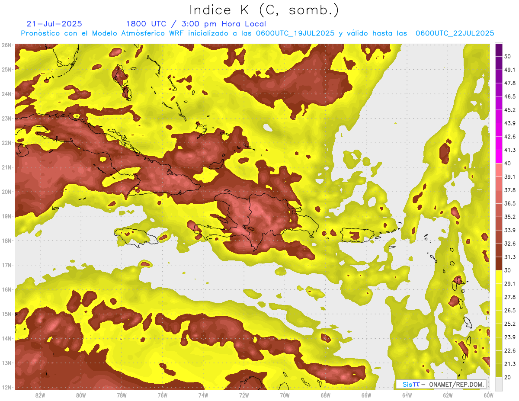Click the color scale value "25.2"

coord(510,324)
